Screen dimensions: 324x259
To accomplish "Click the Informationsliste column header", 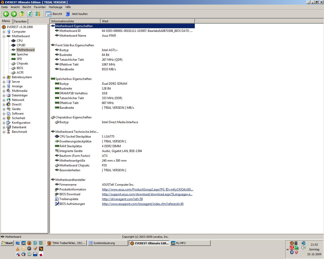I will (x=75, y=21).
